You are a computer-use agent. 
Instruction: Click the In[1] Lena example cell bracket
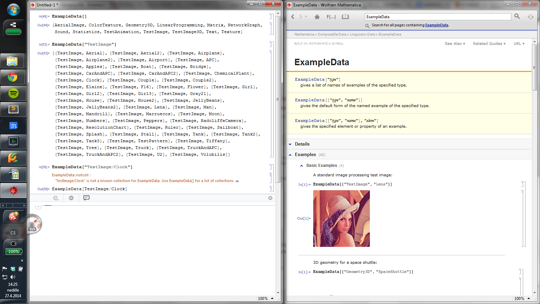[522, 184]
